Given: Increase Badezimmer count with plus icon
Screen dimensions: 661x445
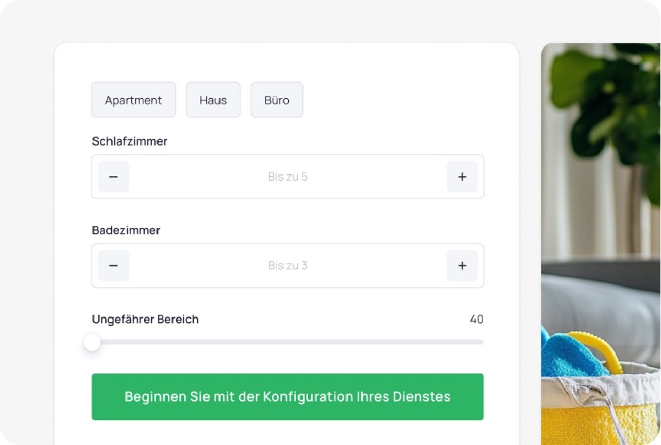Looking at the screenshot, I should point(462,266).
